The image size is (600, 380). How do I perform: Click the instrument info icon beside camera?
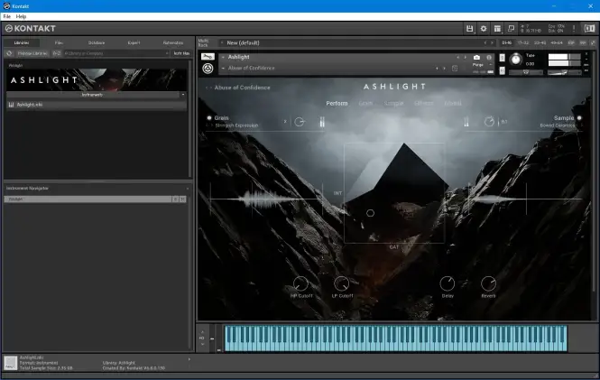[x=489, y=58]
